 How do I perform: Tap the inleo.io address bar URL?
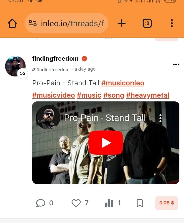[x=73, y=23]
